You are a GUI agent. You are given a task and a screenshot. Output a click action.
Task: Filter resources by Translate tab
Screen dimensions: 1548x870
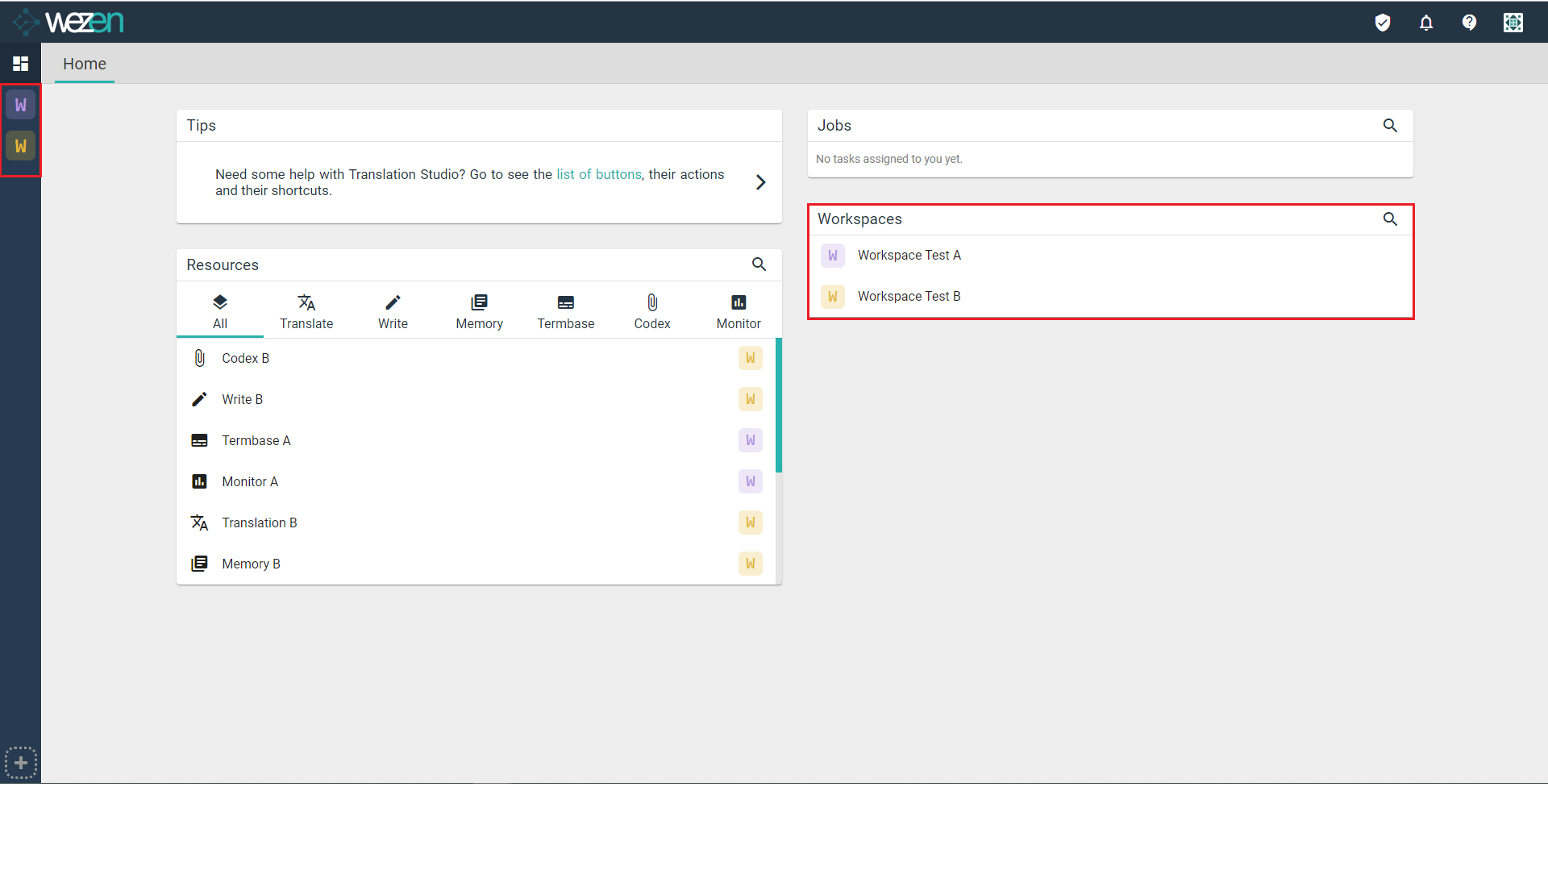(x=306, y=311)
